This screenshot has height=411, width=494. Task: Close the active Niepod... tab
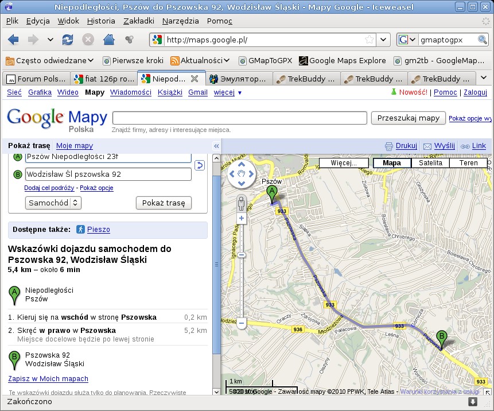click(x=195, y=79)
